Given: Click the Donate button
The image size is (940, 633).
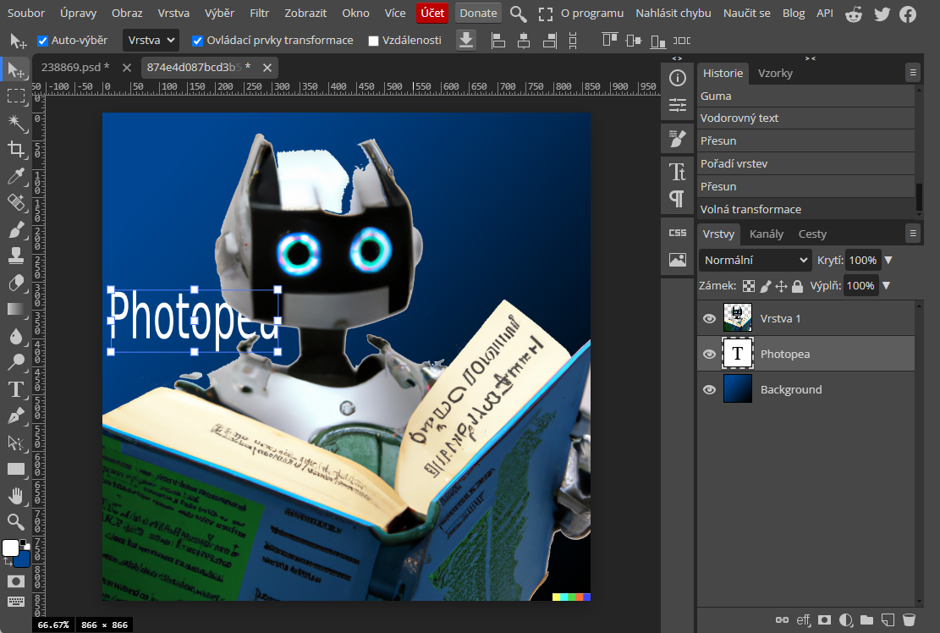Looking at the screenshot, I should tap(478, 14).
